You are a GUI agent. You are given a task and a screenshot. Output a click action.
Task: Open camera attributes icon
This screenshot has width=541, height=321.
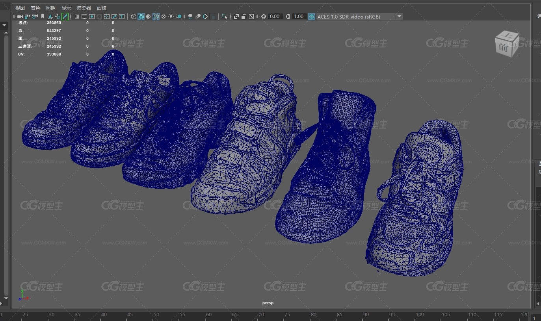point(35,17)
